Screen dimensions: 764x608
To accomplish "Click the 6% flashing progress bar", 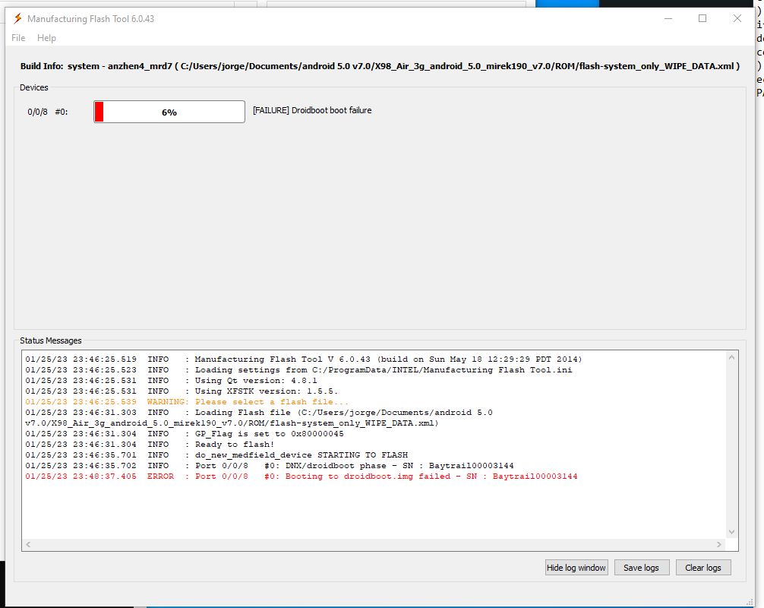I will tap(169, 112).
